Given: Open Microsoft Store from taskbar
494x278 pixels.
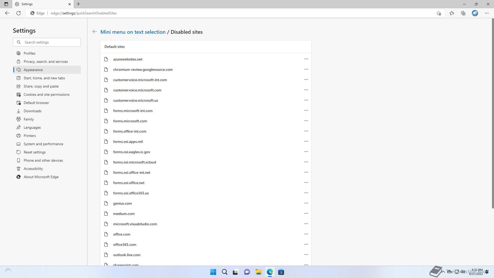Looking at the screenshot, I should (281, 272).
